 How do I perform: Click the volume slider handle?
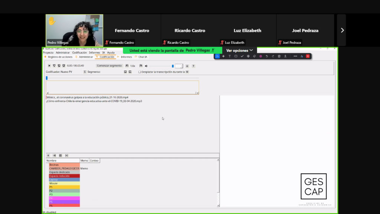pyautogui.click(x=173, y=66)
